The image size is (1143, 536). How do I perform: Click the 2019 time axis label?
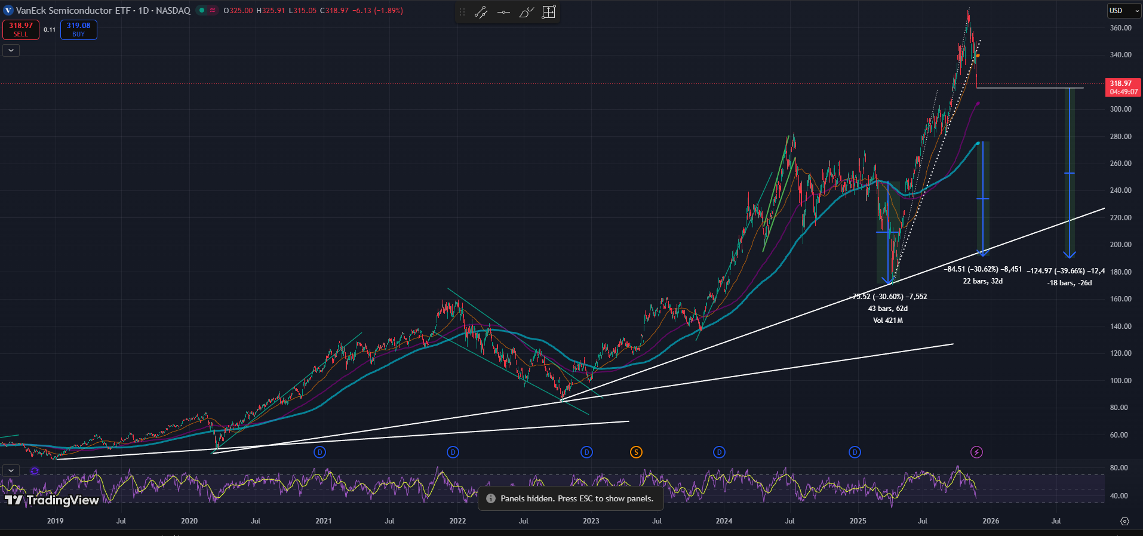pos(55,521)
